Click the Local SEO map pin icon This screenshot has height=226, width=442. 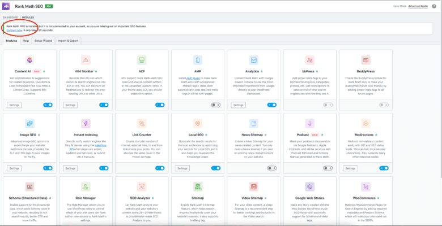tap(198, 123)
